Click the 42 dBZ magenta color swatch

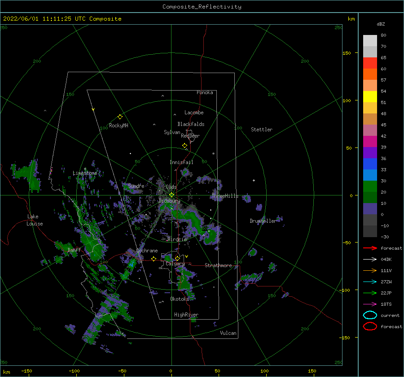(370, 142)
